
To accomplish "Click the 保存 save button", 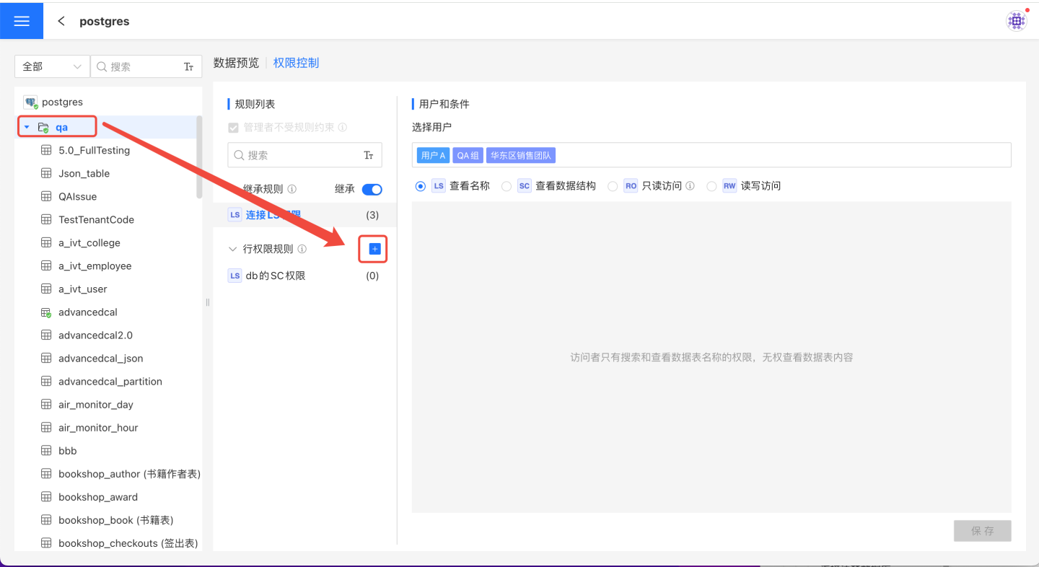I will point(982,531).
